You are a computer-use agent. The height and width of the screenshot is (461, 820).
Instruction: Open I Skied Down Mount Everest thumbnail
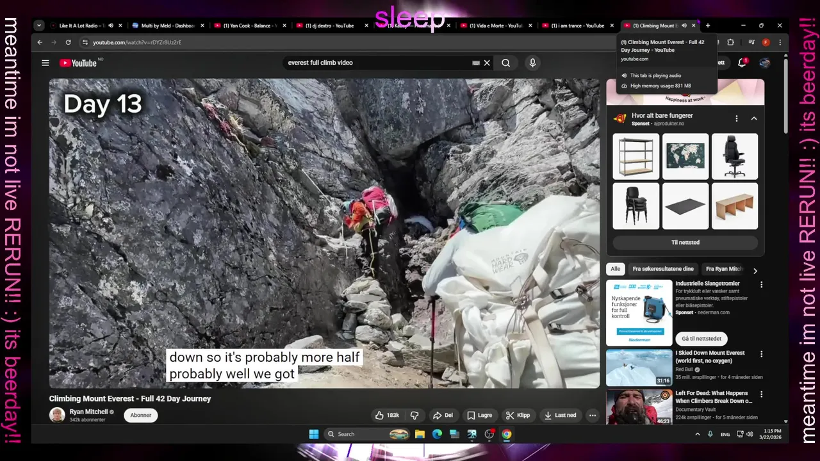click(x=639, y=367)
